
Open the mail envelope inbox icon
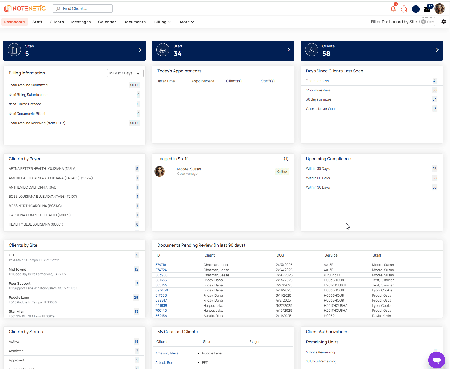(427, 9)
